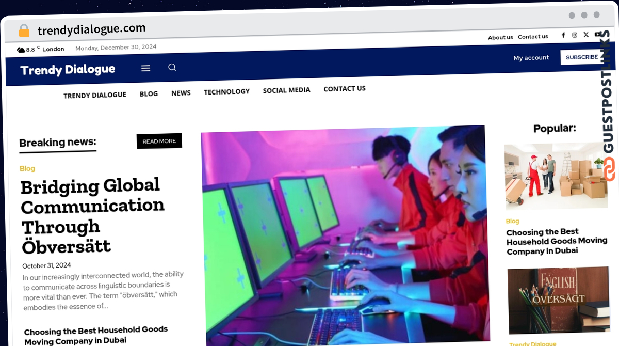Open the hamburger menu icon
Image resolution: width=619 pixels, height=346 pixels.
[146, 68]
